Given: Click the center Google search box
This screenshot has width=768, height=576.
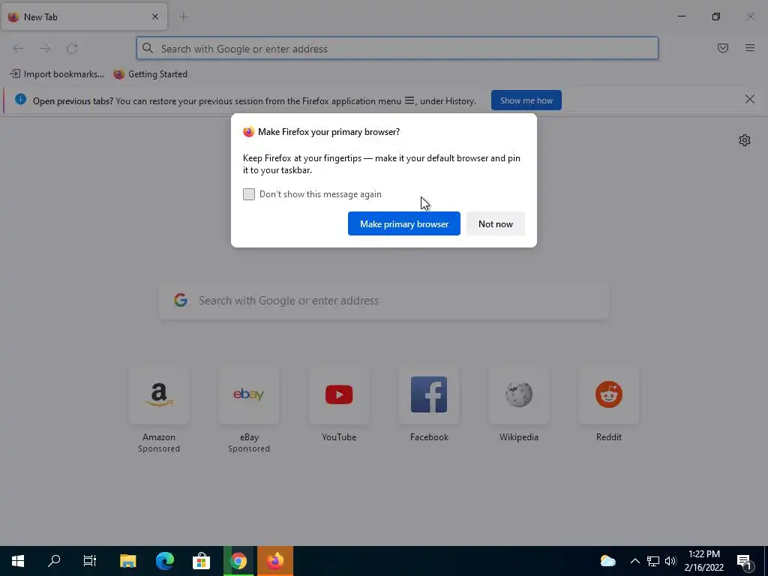Looking at the screenshot, I should coord(384,301).
